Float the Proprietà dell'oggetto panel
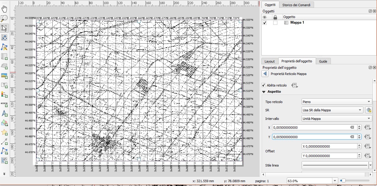The width and height of the screenshot is (377, 186). (370, 68)
